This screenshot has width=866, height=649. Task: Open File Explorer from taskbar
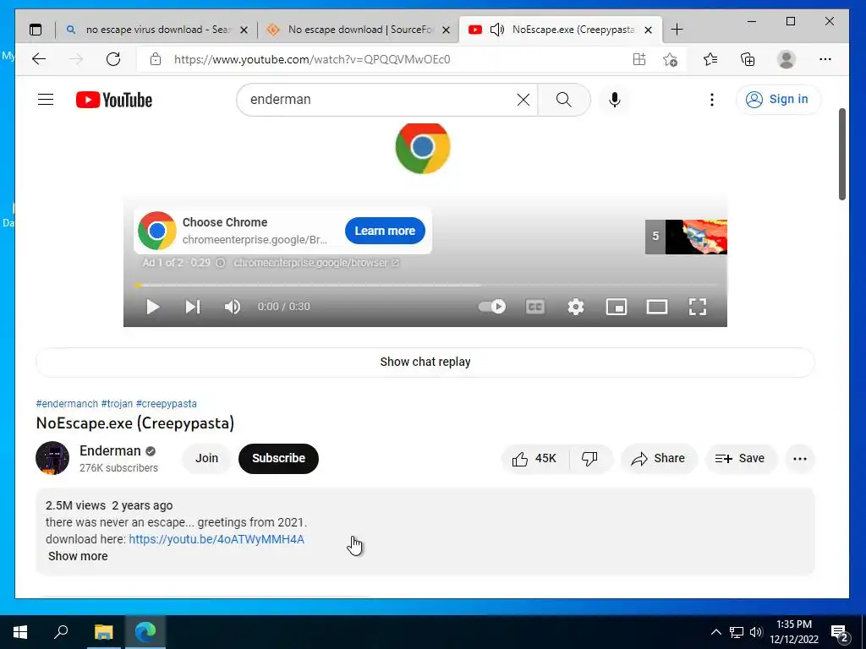103,632
